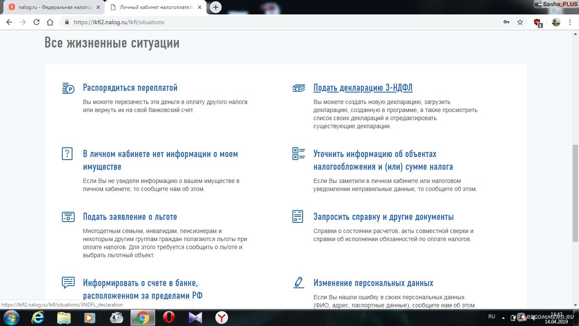Reload the page
The height and width of the screenshot is (326, 579).
[36, 22]
